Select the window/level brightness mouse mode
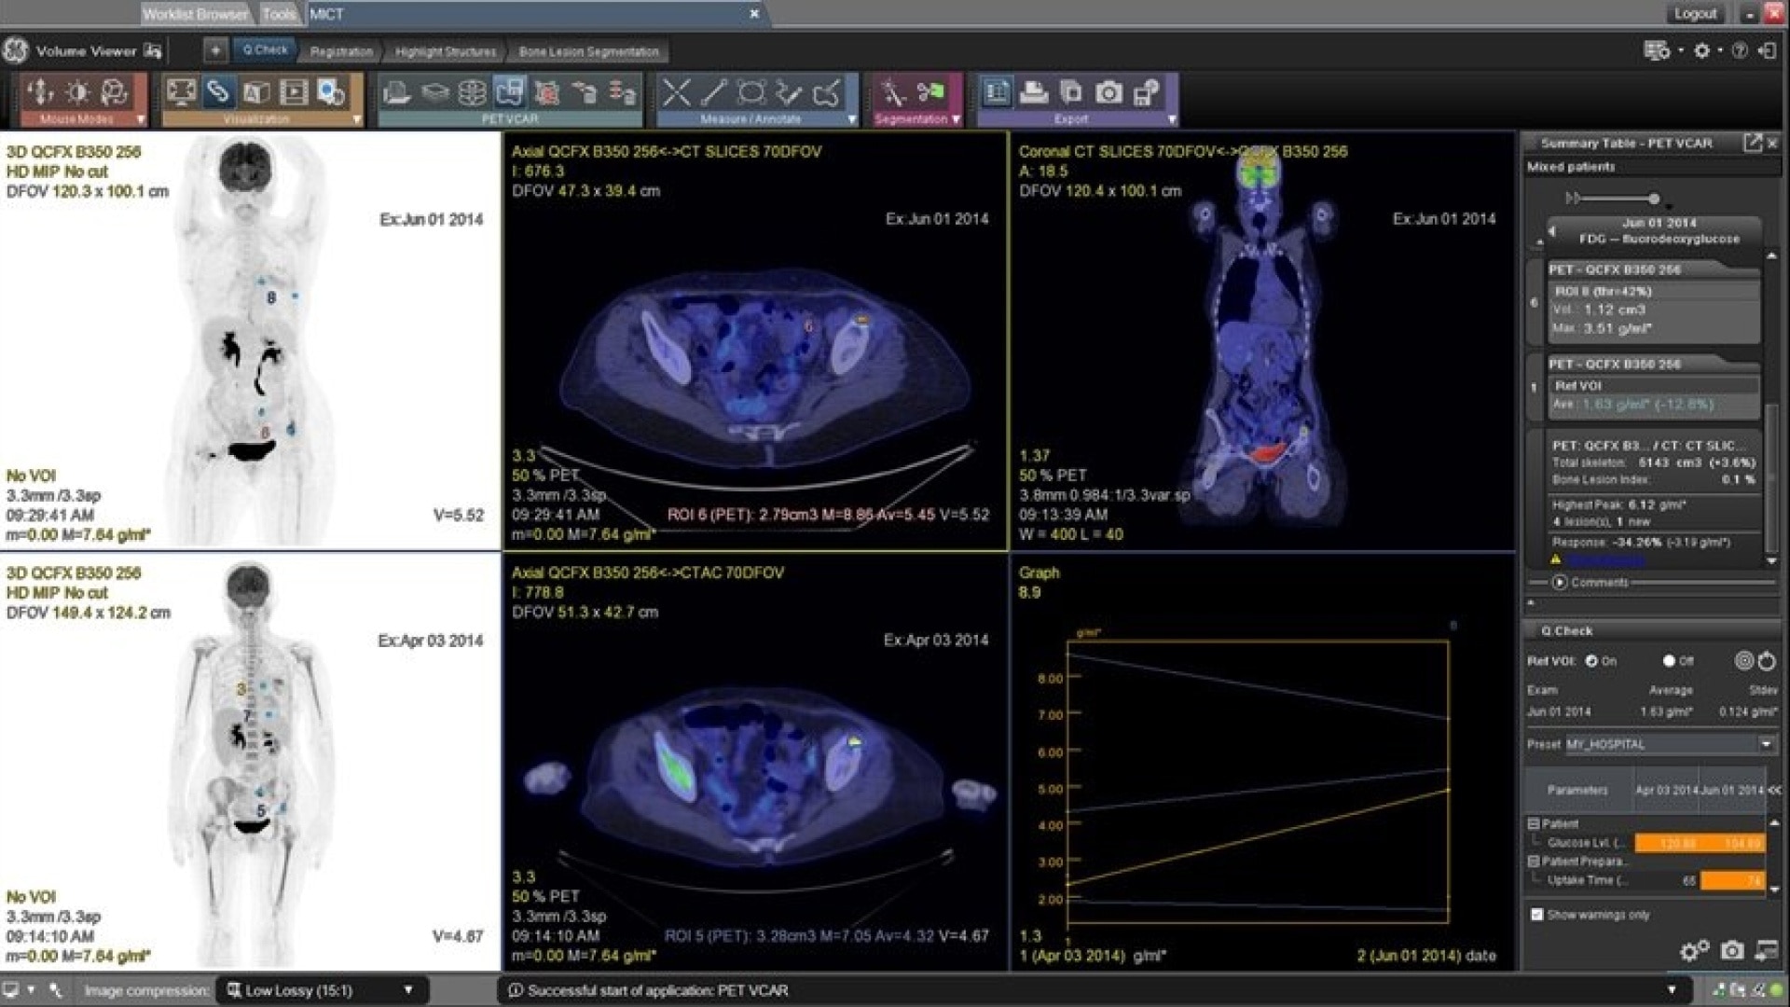 click(x=77, y=92)
